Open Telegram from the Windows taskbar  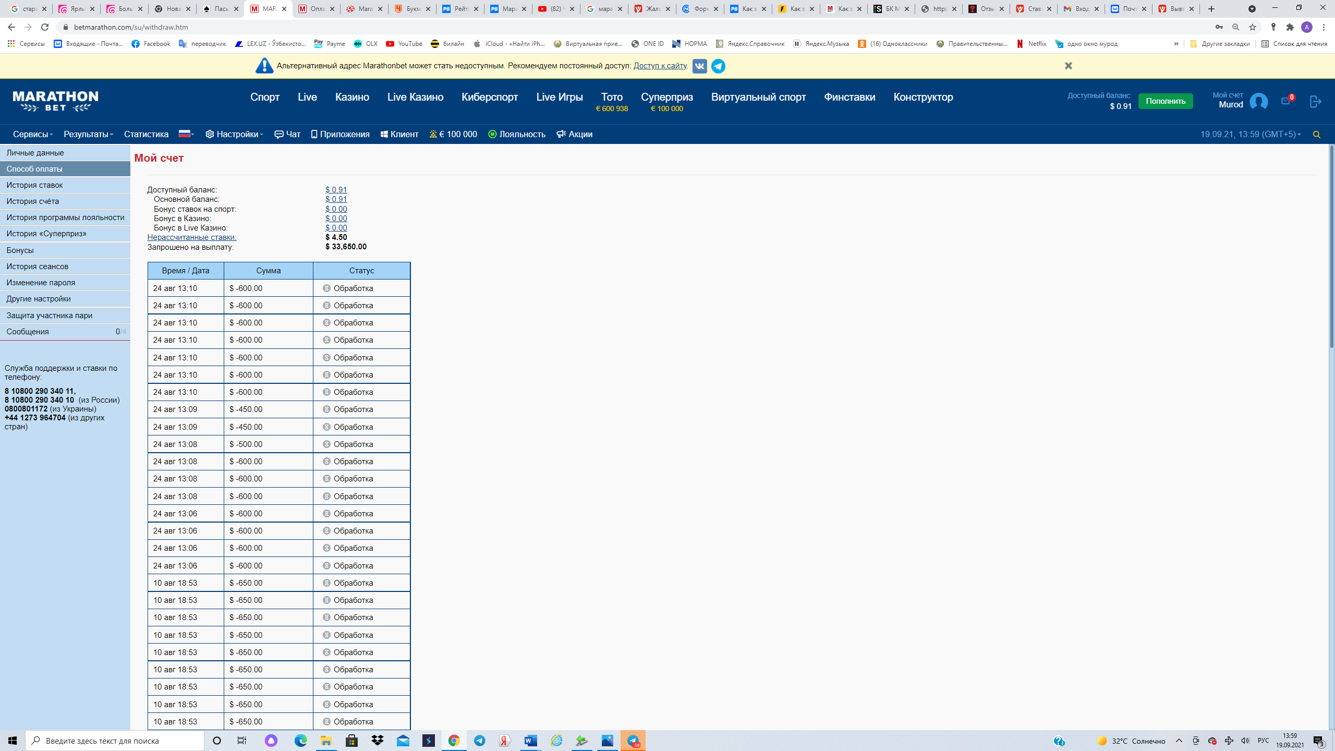[x=479, y=741]
